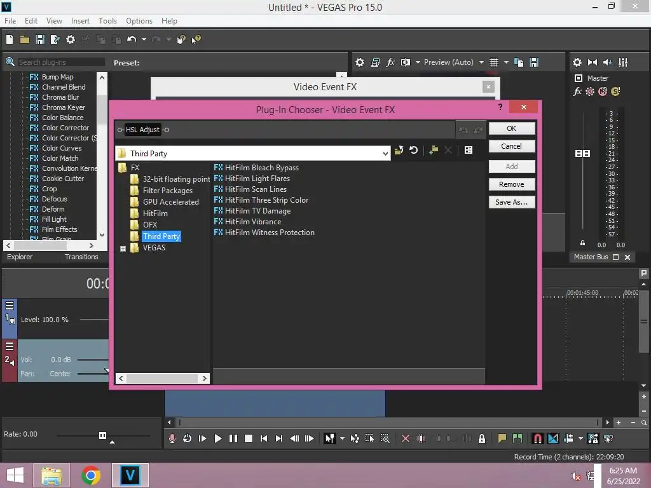The image size is (651, 488).
Task: Create a new folder in Plug-In Chooser
Action: pyautogui.click(x=434, y=150)
